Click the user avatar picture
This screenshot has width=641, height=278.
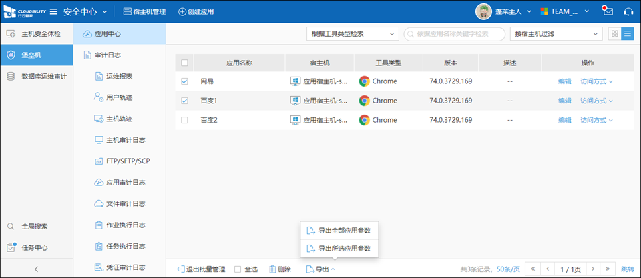(484, 11)
